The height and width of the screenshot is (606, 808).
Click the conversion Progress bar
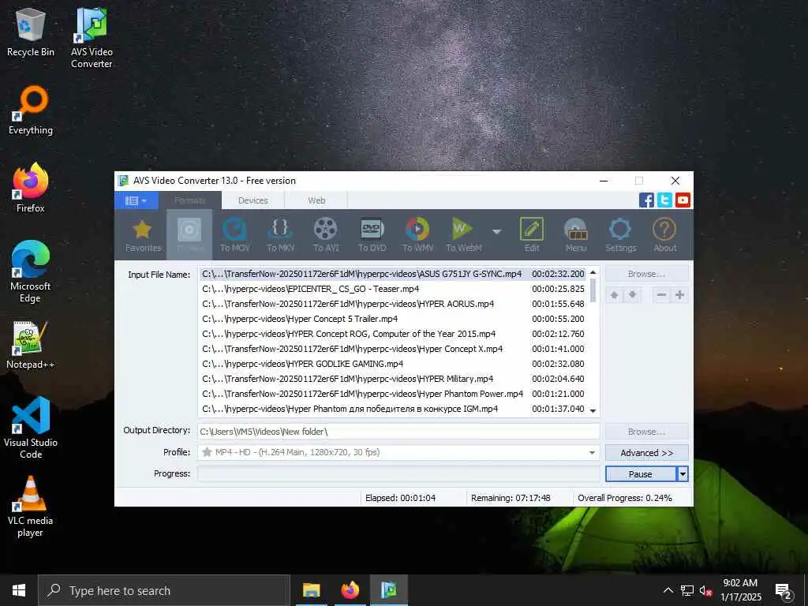398,473
